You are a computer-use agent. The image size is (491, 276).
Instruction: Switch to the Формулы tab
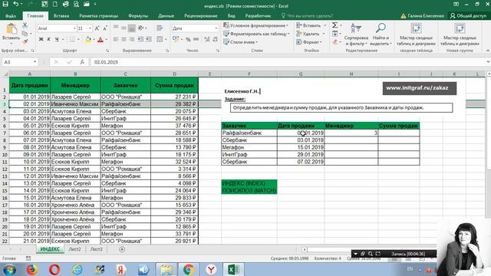138,15
